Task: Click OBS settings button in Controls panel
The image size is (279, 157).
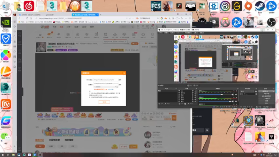Action: (x=266, y=101)
